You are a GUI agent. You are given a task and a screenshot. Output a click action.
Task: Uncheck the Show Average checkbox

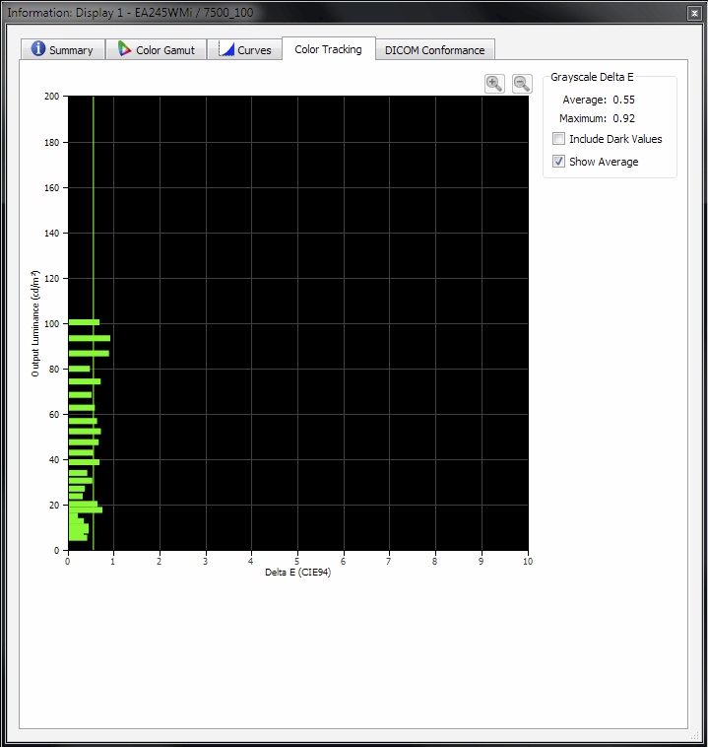click(x=558, y=162)
